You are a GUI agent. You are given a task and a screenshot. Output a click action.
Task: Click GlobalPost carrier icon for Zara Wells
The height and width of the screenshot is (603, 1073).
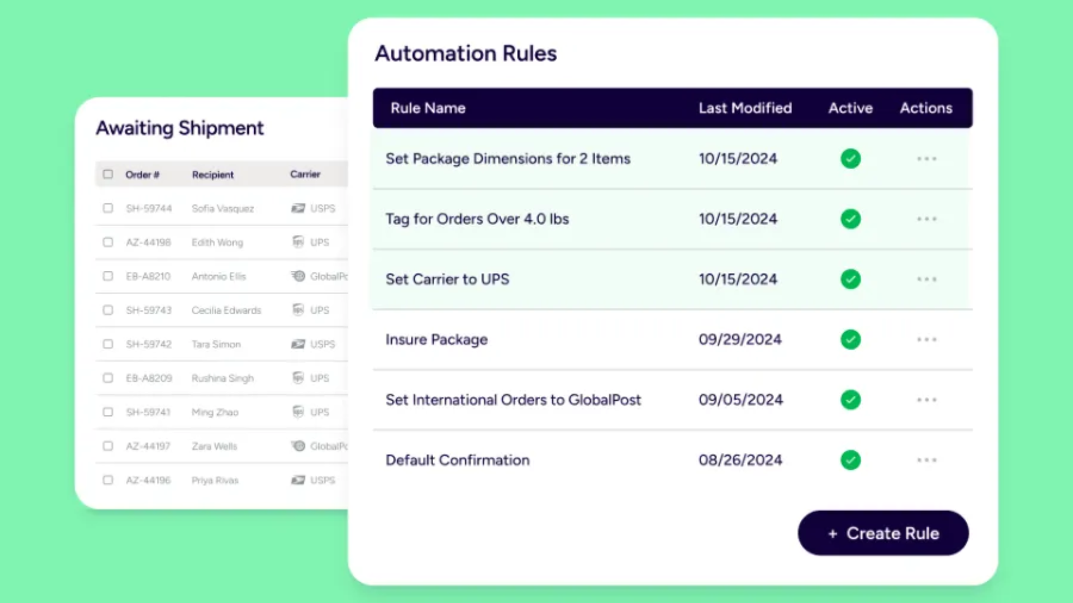tap(298, 446)
